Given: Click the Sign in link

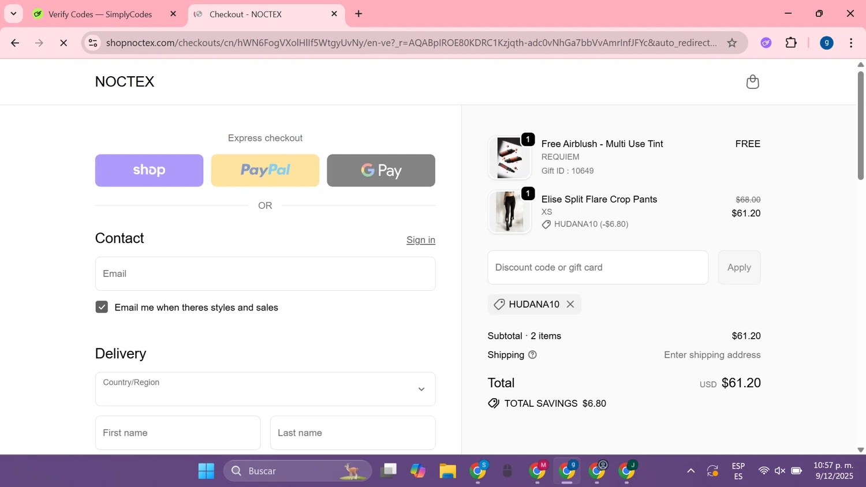Looking at the screenshot, I should coord(421,240).
